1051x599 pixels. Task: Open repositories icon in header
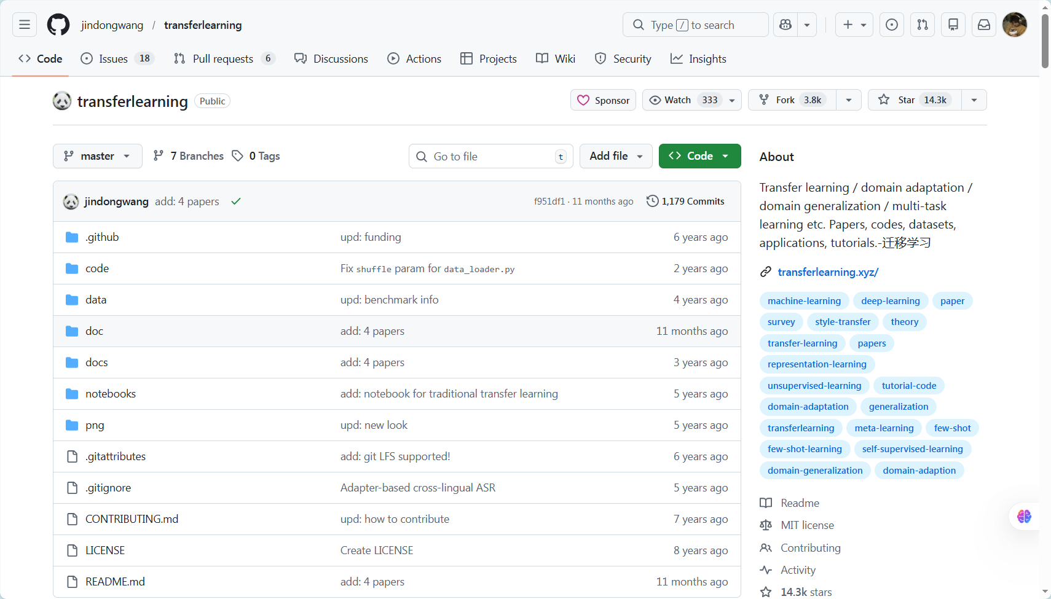[x=953, y=25]
